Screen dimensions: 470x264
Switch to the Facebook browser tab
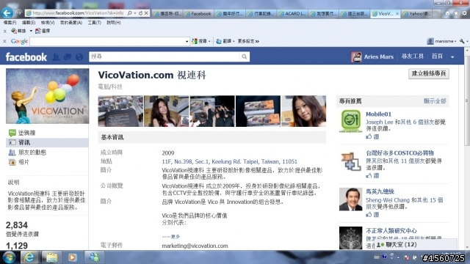[198, 13]
